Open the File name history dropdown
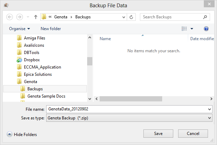This screenshot has height=145, width=217. click(209, 109)
